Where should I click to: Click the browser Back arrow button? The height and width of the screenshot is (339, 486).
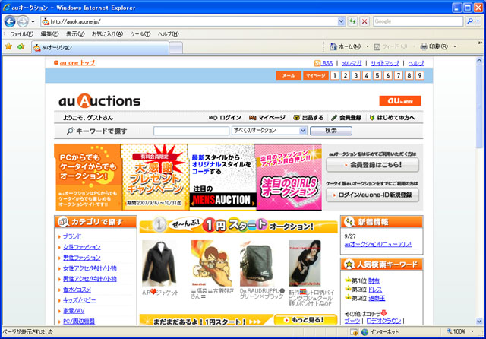click(10, 21)
